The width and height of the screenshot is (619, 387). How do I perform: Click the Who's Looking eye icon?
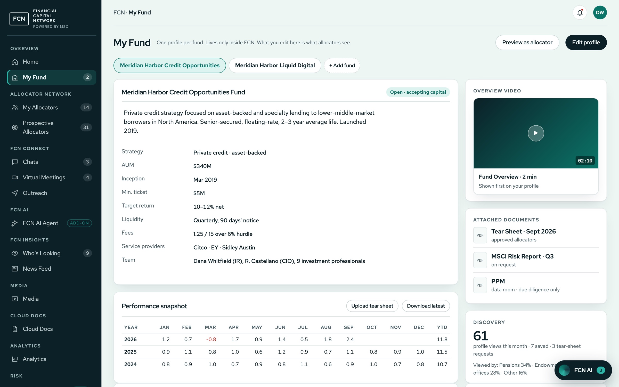pyautogui.click(x=15, y=253)
